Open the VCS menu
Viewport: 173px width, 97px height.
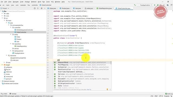(52, 2)
